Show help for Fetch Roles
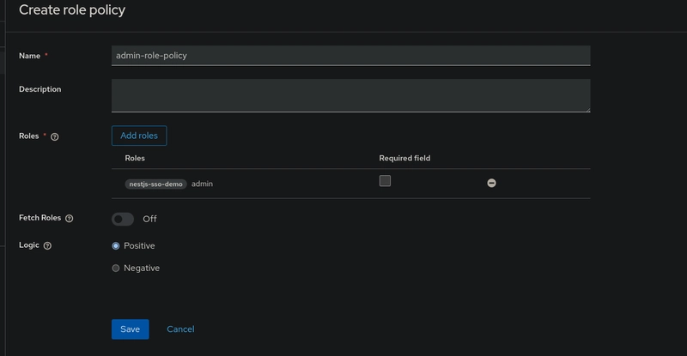Viewport: 687px width, 356px height. tap(70, 218)
